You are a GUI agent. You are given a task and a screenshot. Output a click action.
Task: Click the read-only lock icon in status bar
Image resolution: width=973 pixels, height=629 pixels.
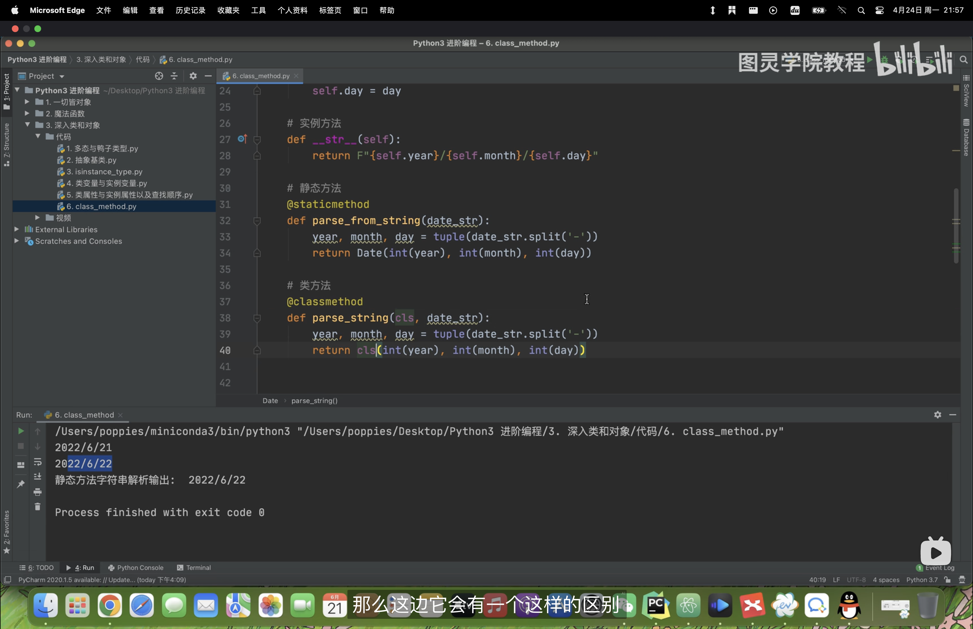point(947,580)
